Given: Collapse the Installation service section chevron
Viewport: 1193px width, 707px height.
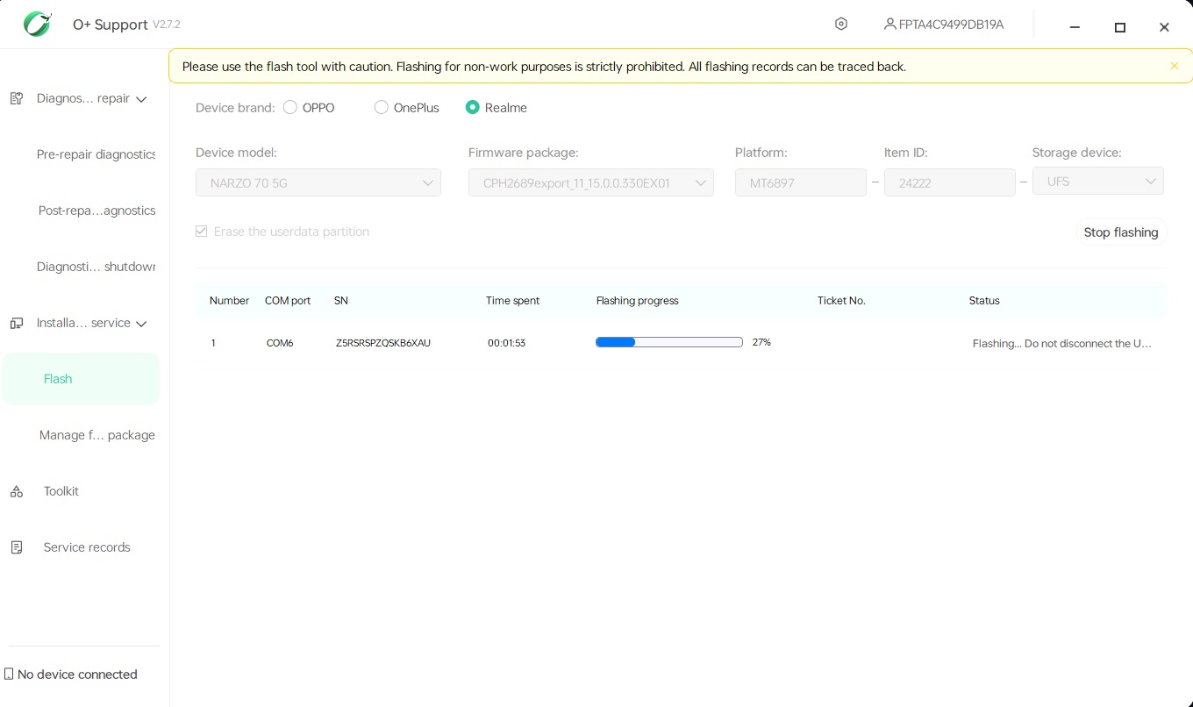Looking at the screenshot, I should click(141, 324).
